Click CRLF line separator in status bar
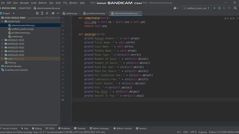The image size is (239, 134). 186,132
